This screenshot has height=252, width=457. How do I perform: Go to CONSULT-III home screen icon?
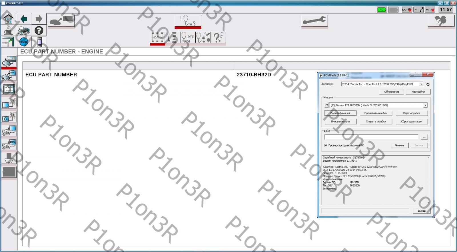(x=8, y=19)
